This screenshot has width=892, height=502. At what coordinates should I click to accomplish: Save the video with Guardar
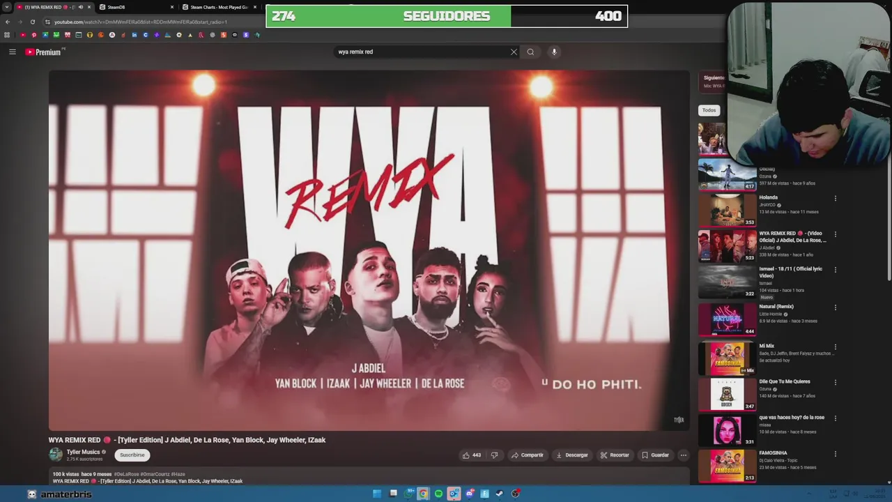tap(655, 455)
